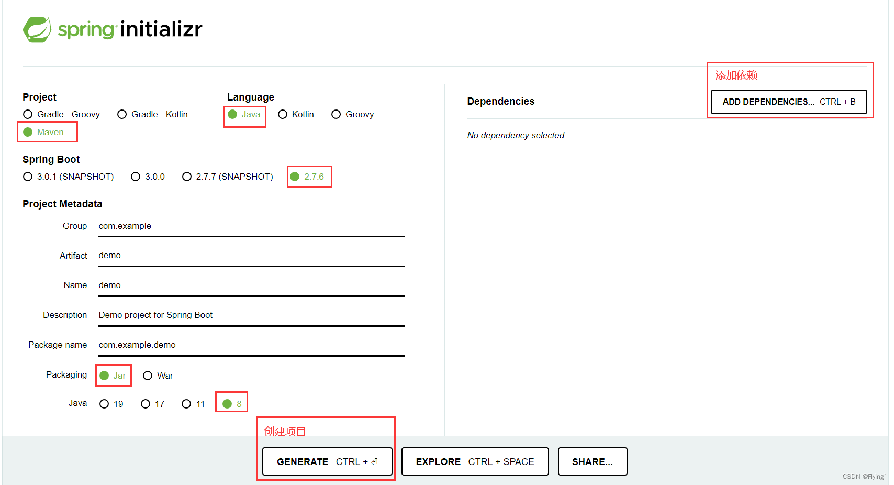Image resolution: width=894 pixels, height=485 pixels.
Task: Click the Spring Initializr leaf logo
Action: pyautogui.click(x=37, y=29)
